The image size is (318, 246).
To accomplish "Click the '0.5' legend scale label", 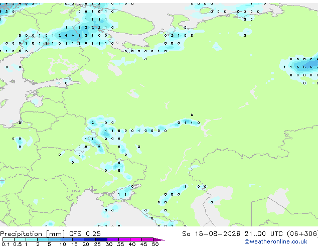I will (x=18, y=244).
